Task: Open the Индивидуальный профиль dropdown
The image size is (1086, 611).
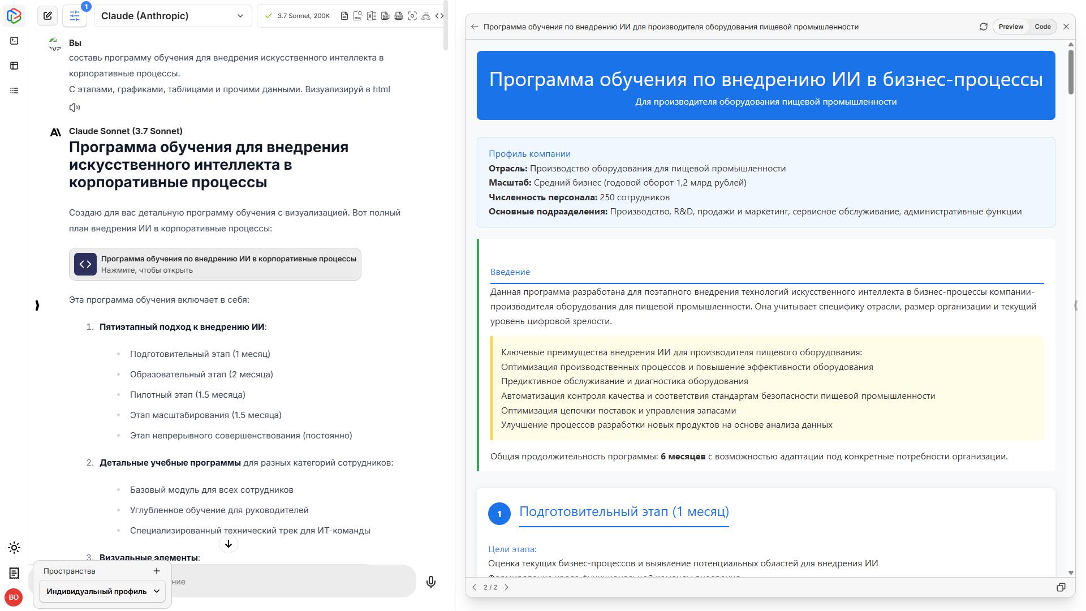Action: coord(102,591)
